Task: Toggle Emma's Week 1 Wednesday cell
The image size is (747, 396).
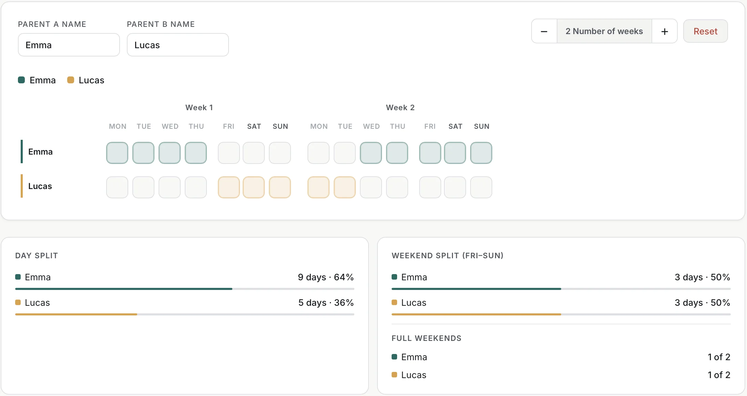Action: (170, 153)
